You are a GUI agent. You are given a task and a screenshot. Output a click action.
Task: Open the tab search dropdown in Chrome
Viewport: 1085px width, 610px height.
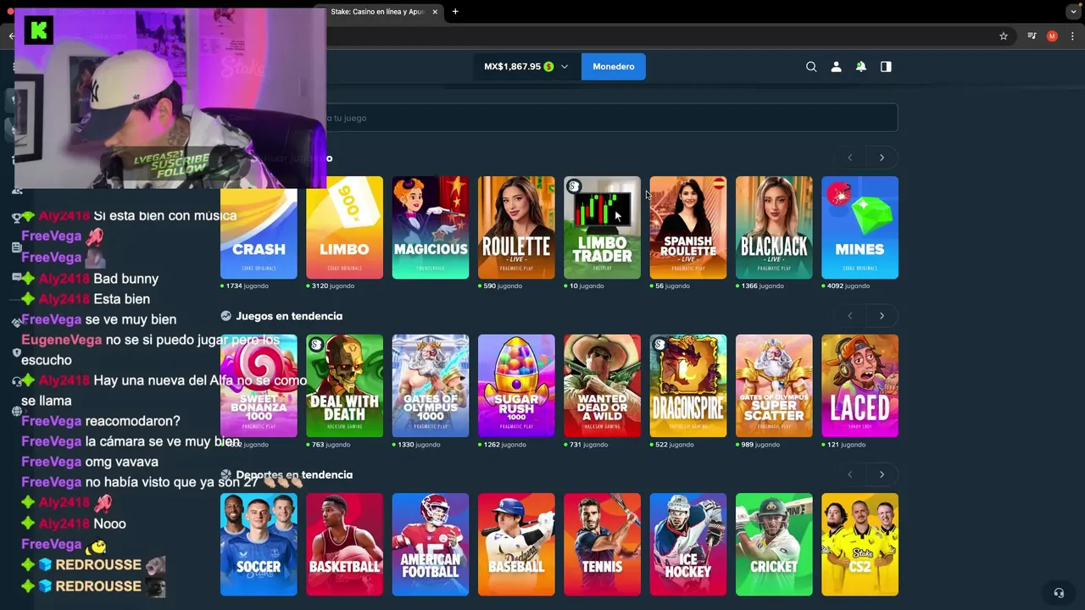click(1073, 12)
